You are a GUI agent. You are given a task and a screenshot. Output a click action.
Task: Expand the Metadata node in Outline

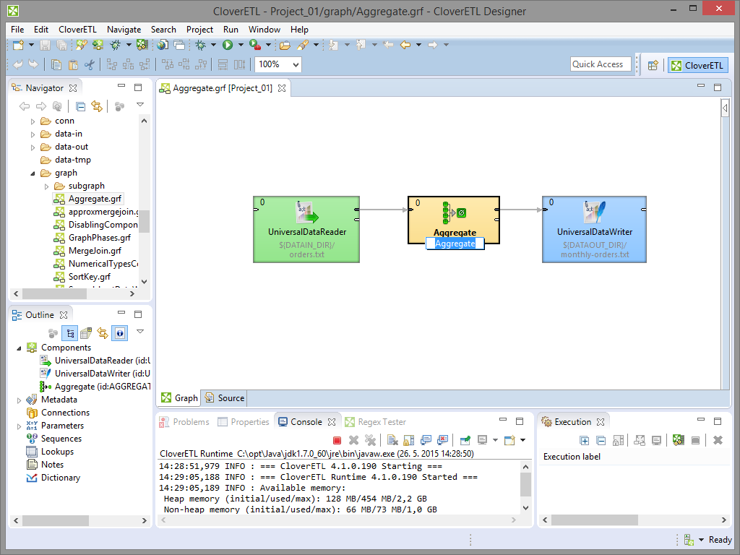point(19,400)
